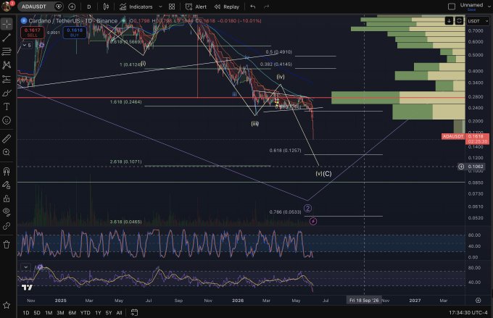The image size is (493, 318).
Task: Set range to 5Y
Action: point(109,313)
